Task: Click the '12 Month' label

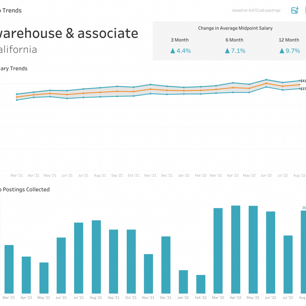Action: [289, 40]
